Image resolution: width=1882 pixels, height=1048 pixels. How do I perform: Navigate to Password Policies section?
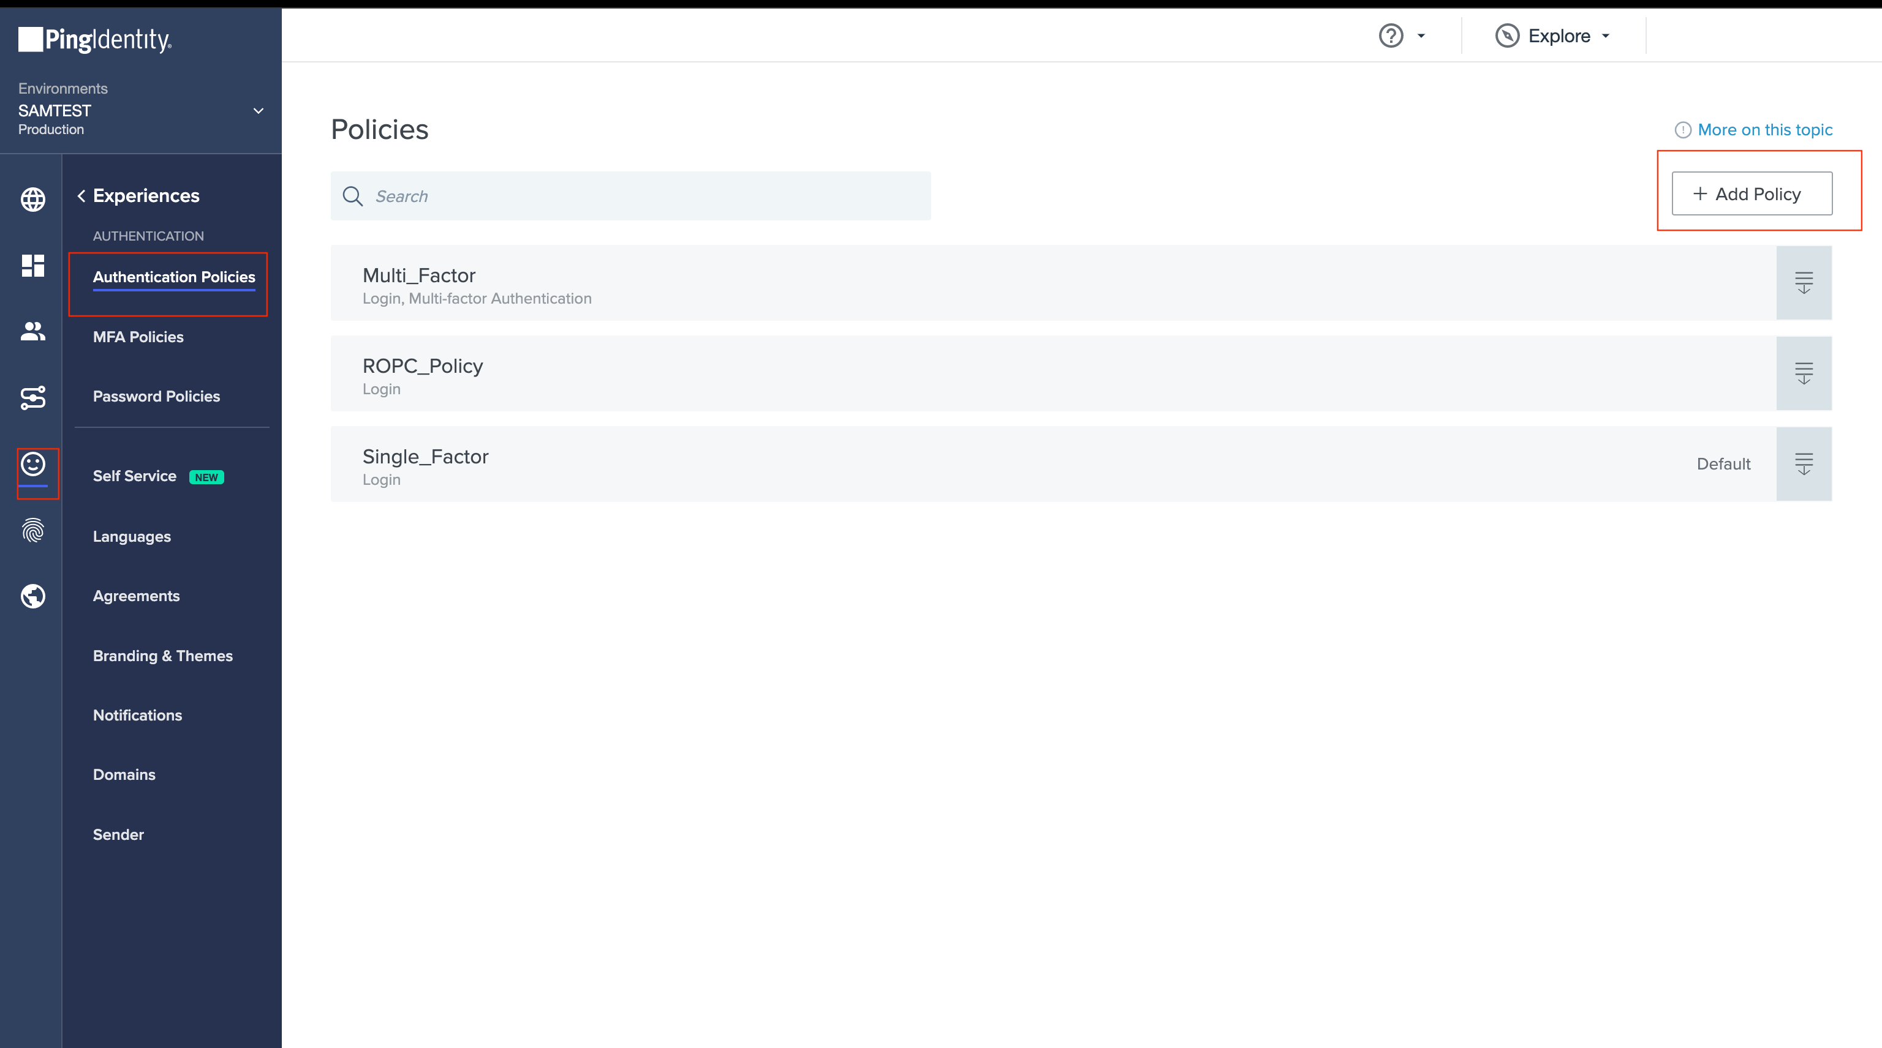[x=156, y=396]
